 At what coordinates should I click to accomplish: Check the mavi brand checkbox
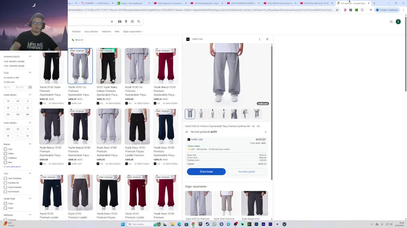click(5, 149)
